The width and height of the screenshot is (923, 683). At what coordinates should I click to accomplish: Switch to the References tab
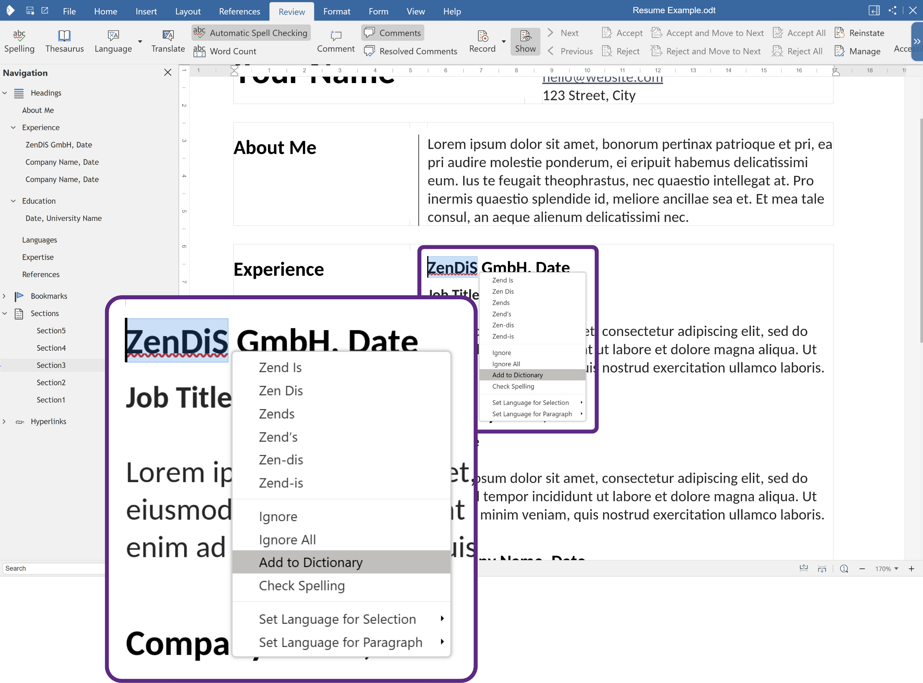(239, 11)
